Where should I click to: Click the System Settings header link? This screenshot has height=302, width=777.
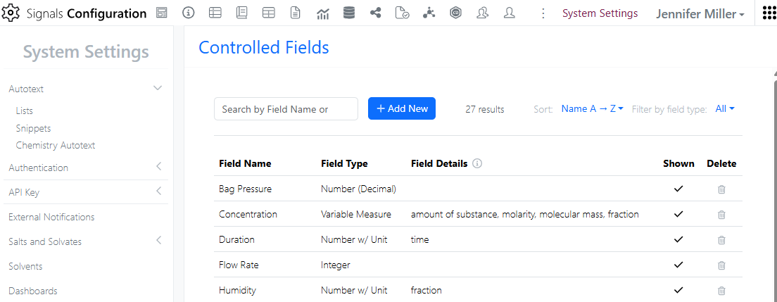coord(600,13)
